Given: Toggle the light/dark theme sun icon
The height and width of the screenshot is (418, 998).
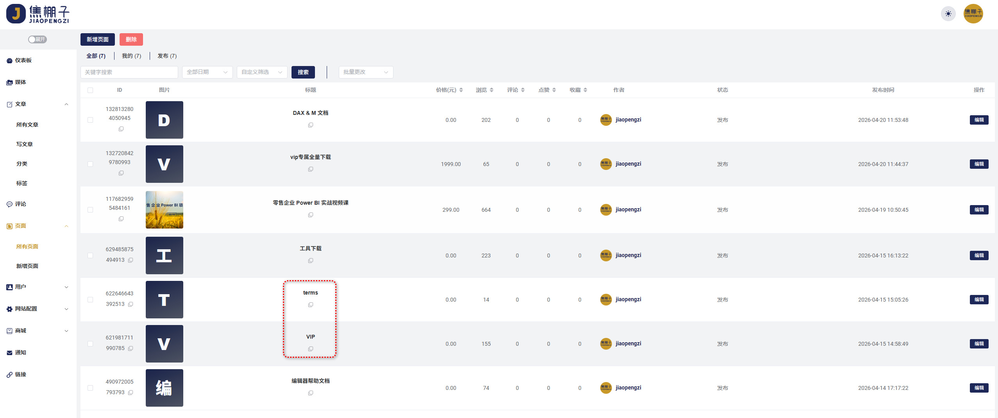Looking at the screenshot, I should pos(948,14).
